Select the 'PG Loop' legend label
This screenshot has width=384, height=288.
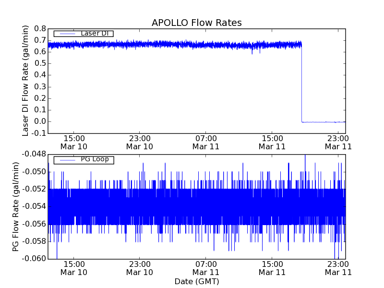pyautogui.click(x=95, y=159)
